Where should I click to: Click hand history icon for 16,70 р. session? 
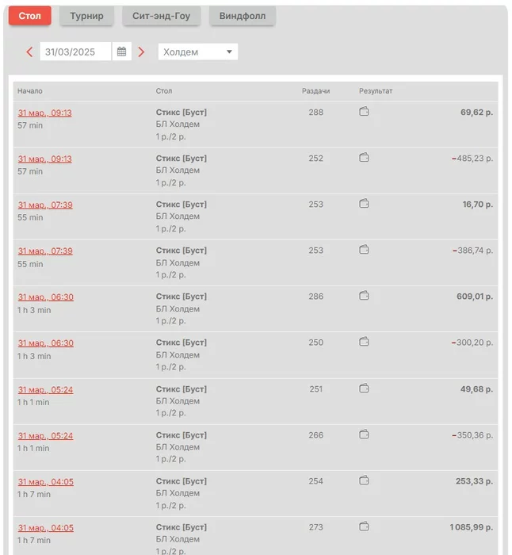pyautogui.click(x=364, y=205)
